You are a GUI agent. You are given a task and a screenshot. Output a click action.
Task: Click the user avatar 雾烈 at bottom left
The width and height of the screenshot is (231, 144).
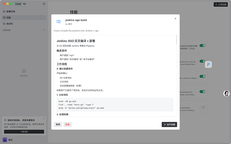click(x=5, y=140)
